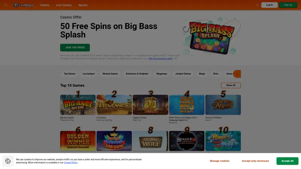
Task: Open the search magnifier icon
Action: [x=257, y=5]
